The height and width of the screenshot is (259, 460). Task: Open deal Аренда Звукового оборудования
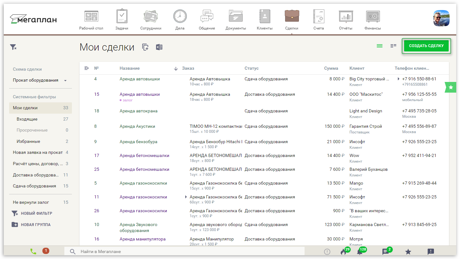tap(138, 228)
